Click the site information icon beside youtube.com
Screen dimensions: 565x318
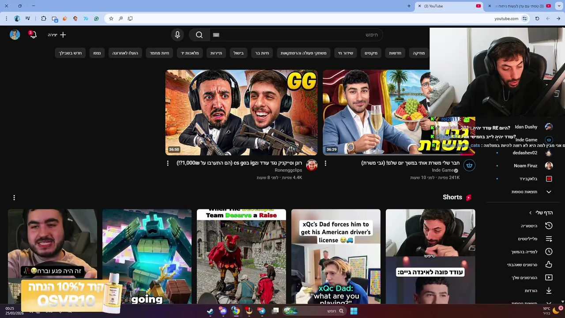pos(524,19)
